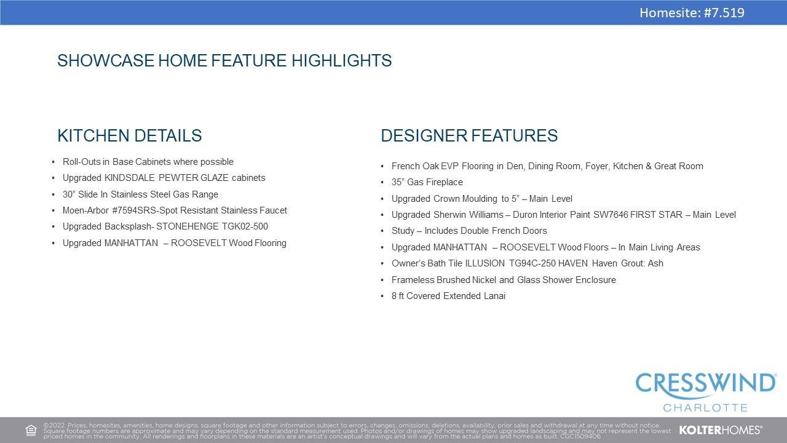787x443 pixels.
Task: Click the 'Upgraded Crown Moulding to 5”' line
Action: point(482,199)
